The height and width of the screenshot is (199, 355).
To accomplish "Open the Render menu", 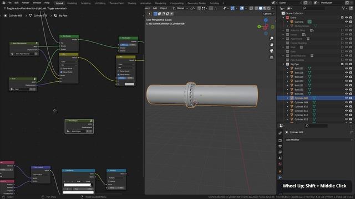I will coord(26,3).
